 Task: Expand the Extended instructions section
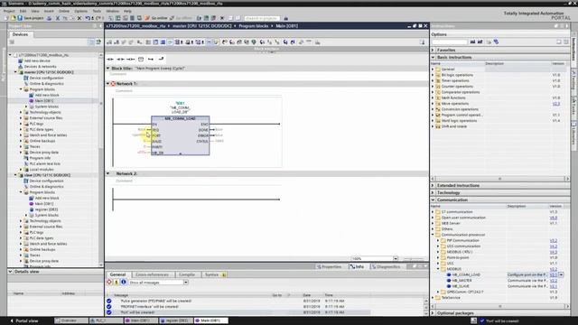(433, 185)
